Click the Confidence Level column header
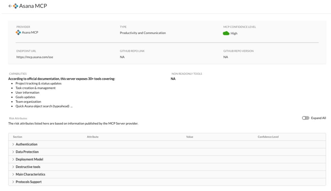The height and width of the screenshot is (191, 331). click(x=268, y=137)
